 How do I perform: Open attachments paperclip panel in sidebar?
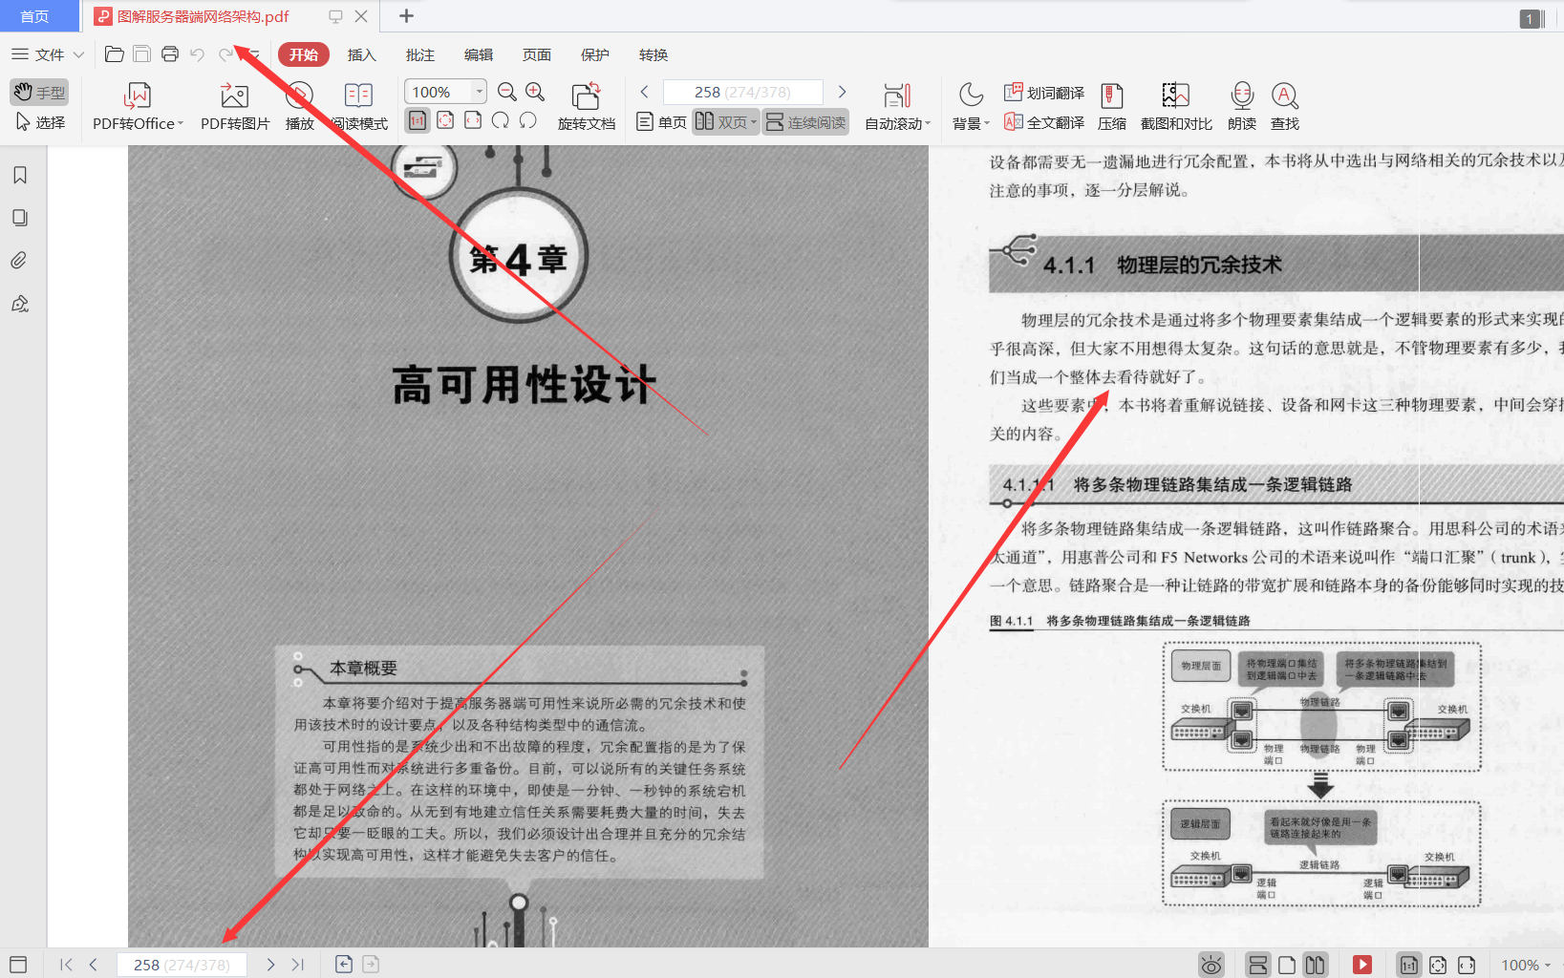20,261
